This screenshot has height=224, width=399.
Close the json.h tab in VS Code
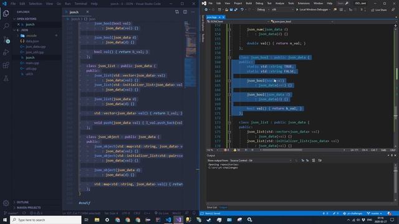(x=87, y=12)
